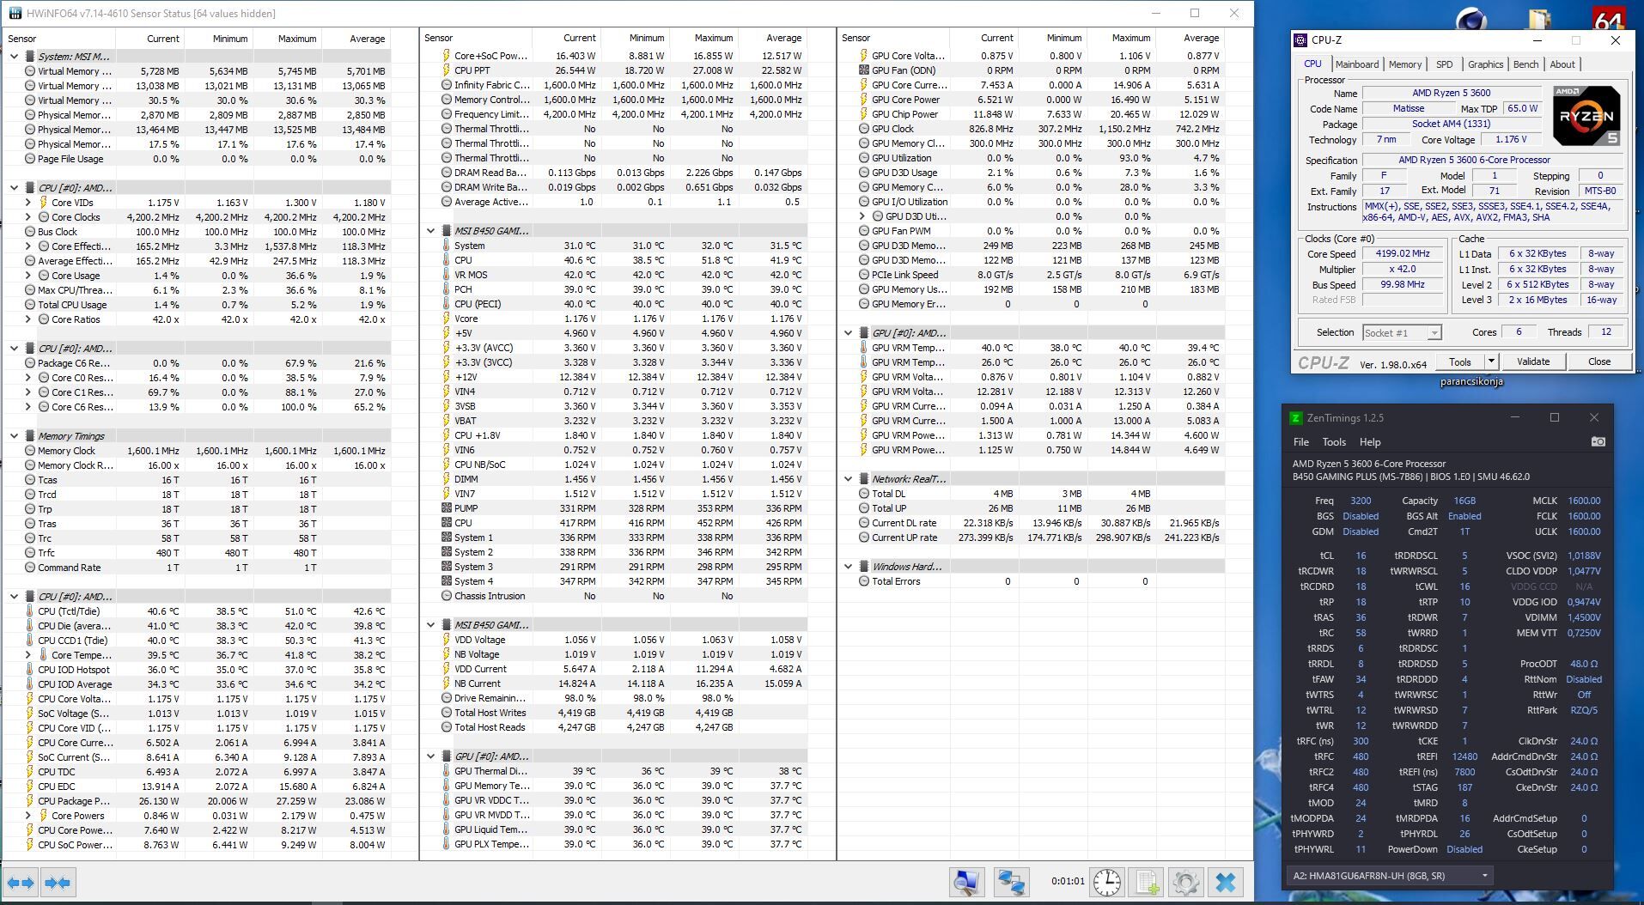This screenshot has width=1644, height=905.
Task: Open the Tools dropdown arrow in CPU-Z
Action: click(x=1492, y=361)
